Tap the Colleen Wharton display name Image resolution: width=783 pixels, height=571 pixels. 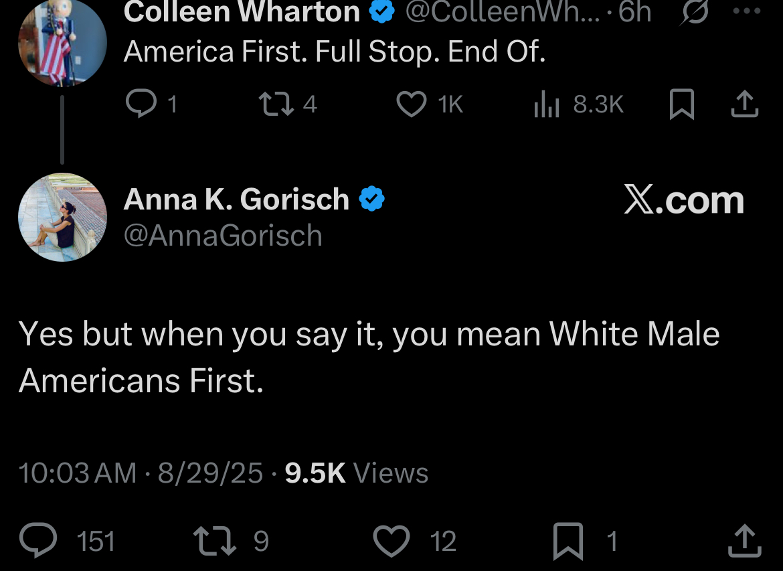tap(242, 12)
